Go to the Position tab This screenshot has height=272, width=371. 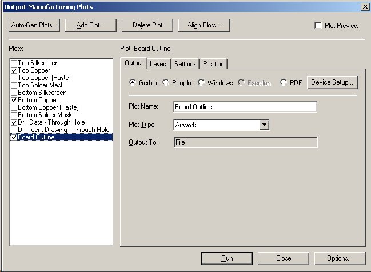[213, 64]
